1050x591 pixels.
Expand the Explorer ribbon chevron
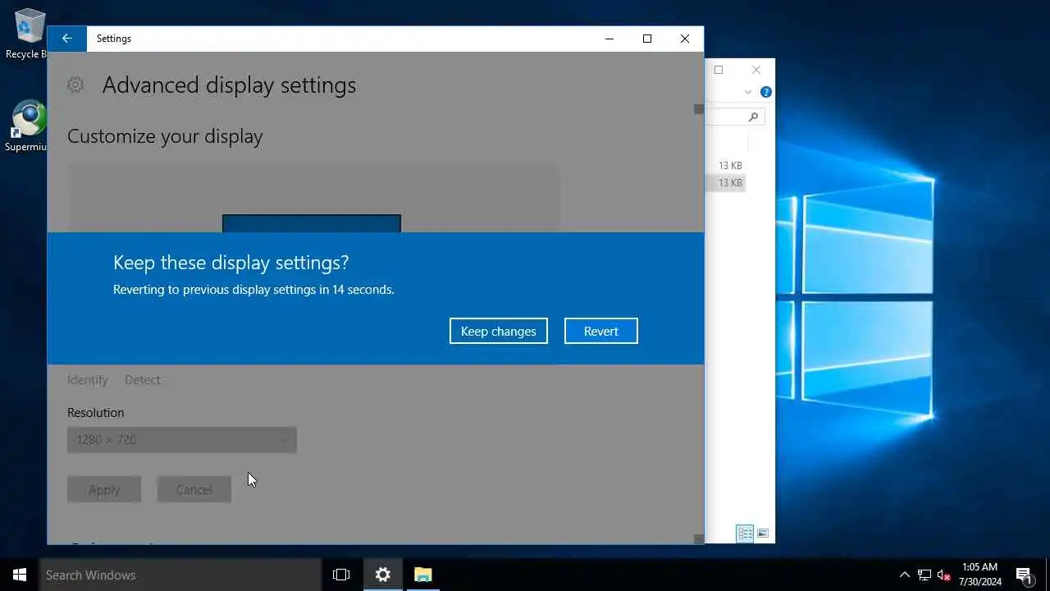748,92
